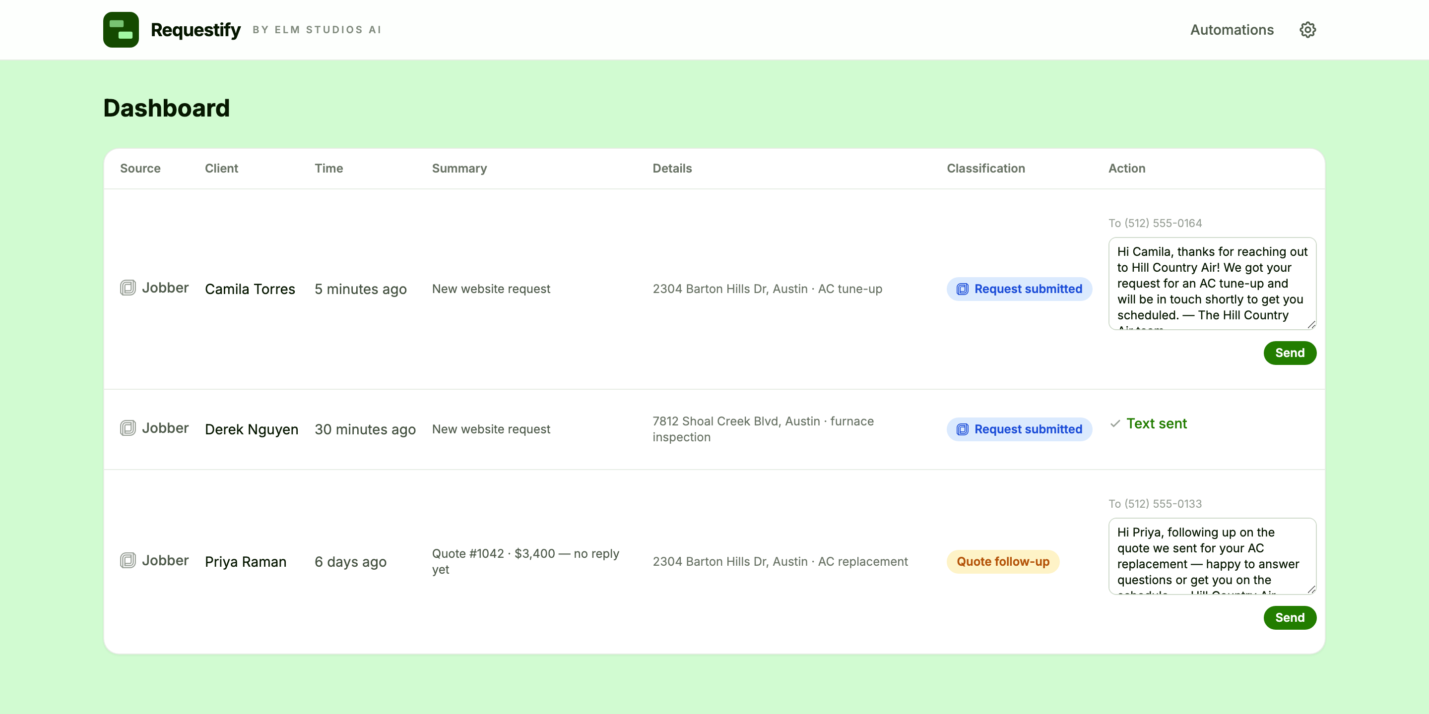The height and width of the screenshot is (714, 1429).
Task: Edit the follow-up message draft for Priya
Action: tap(1212, 556)
